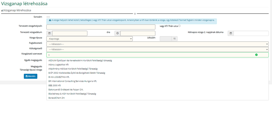Image resolution: width=272 pixels, height=114 pixels.
Task: Click the fő unit label beside Létszám
Action: [175, 39]
